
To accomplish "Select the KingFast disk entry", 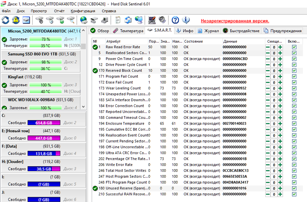I will tap(41, 84).
